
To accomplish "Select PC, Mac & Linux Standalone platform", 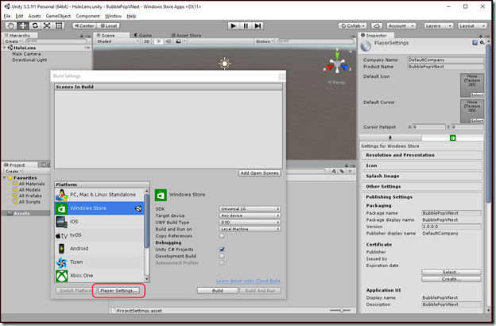I will (x=99, y=195).
